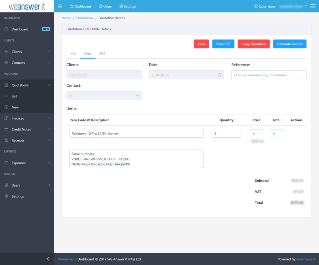Image resolution: width=319 pixels, height=265 pixels.
Task: Click the red View button
Action: [x=201, y=44]
